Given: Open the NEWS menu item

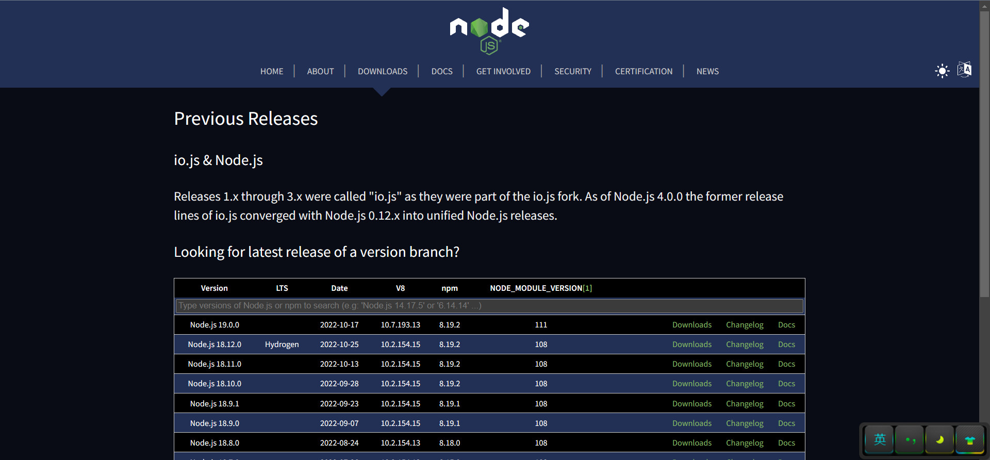Looking at the screenshot, I should tap(707, 71).
